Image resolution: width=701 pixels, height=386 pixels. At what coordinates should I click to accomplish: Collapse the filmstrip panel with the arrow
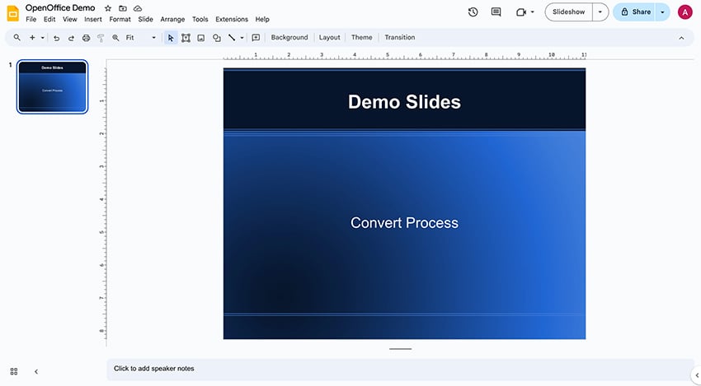point(36,372)
